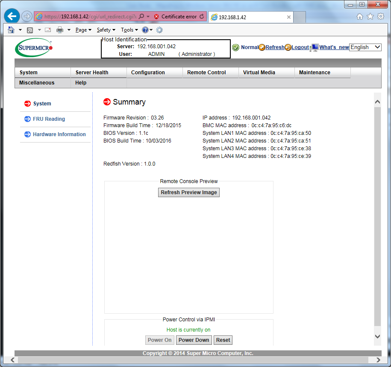Open the Tools dropdown menu
The width and height of the screenshot is (391, 367).
129,30
